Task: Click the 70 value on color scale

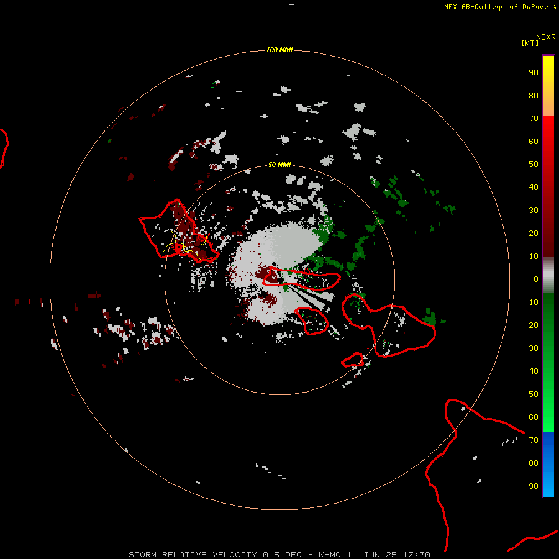Action: [534, 119]
